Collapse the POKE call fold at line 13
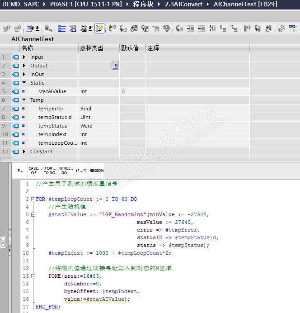The image size is (300, 313). (33, 276)
